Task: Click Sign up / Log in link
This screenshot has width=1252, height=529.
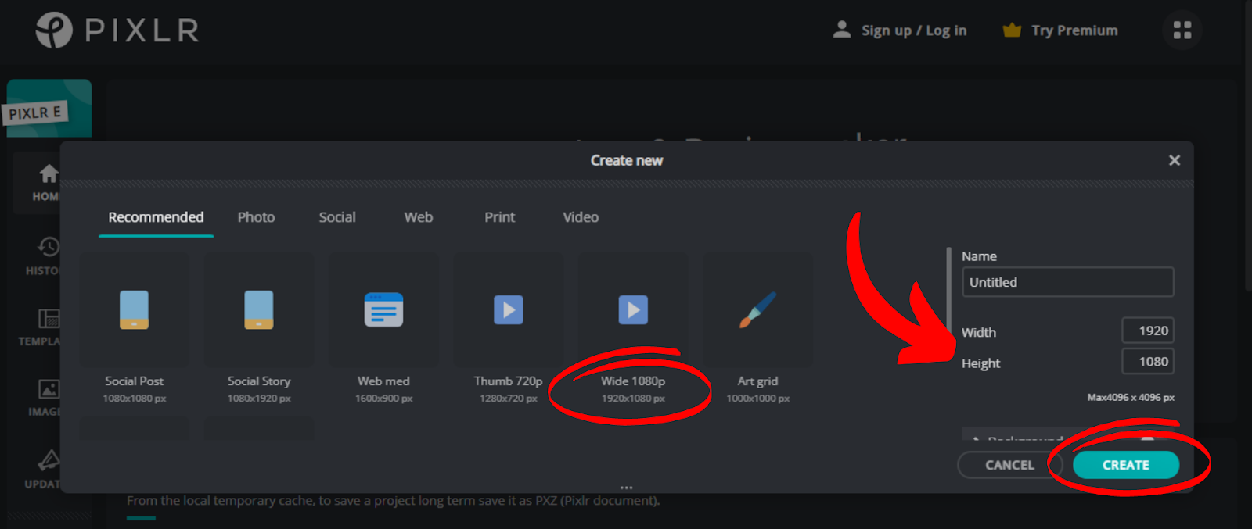Action: pyautogui.click(x=914, y=30)
